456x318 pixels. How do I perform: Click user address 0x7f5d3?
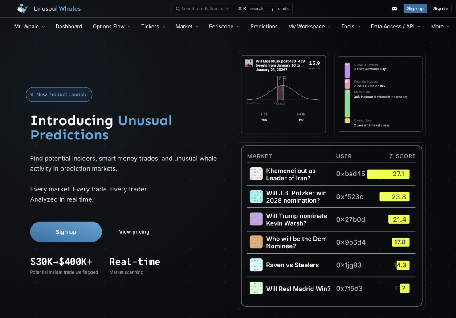pyautogui.click(x=349, y=288)
